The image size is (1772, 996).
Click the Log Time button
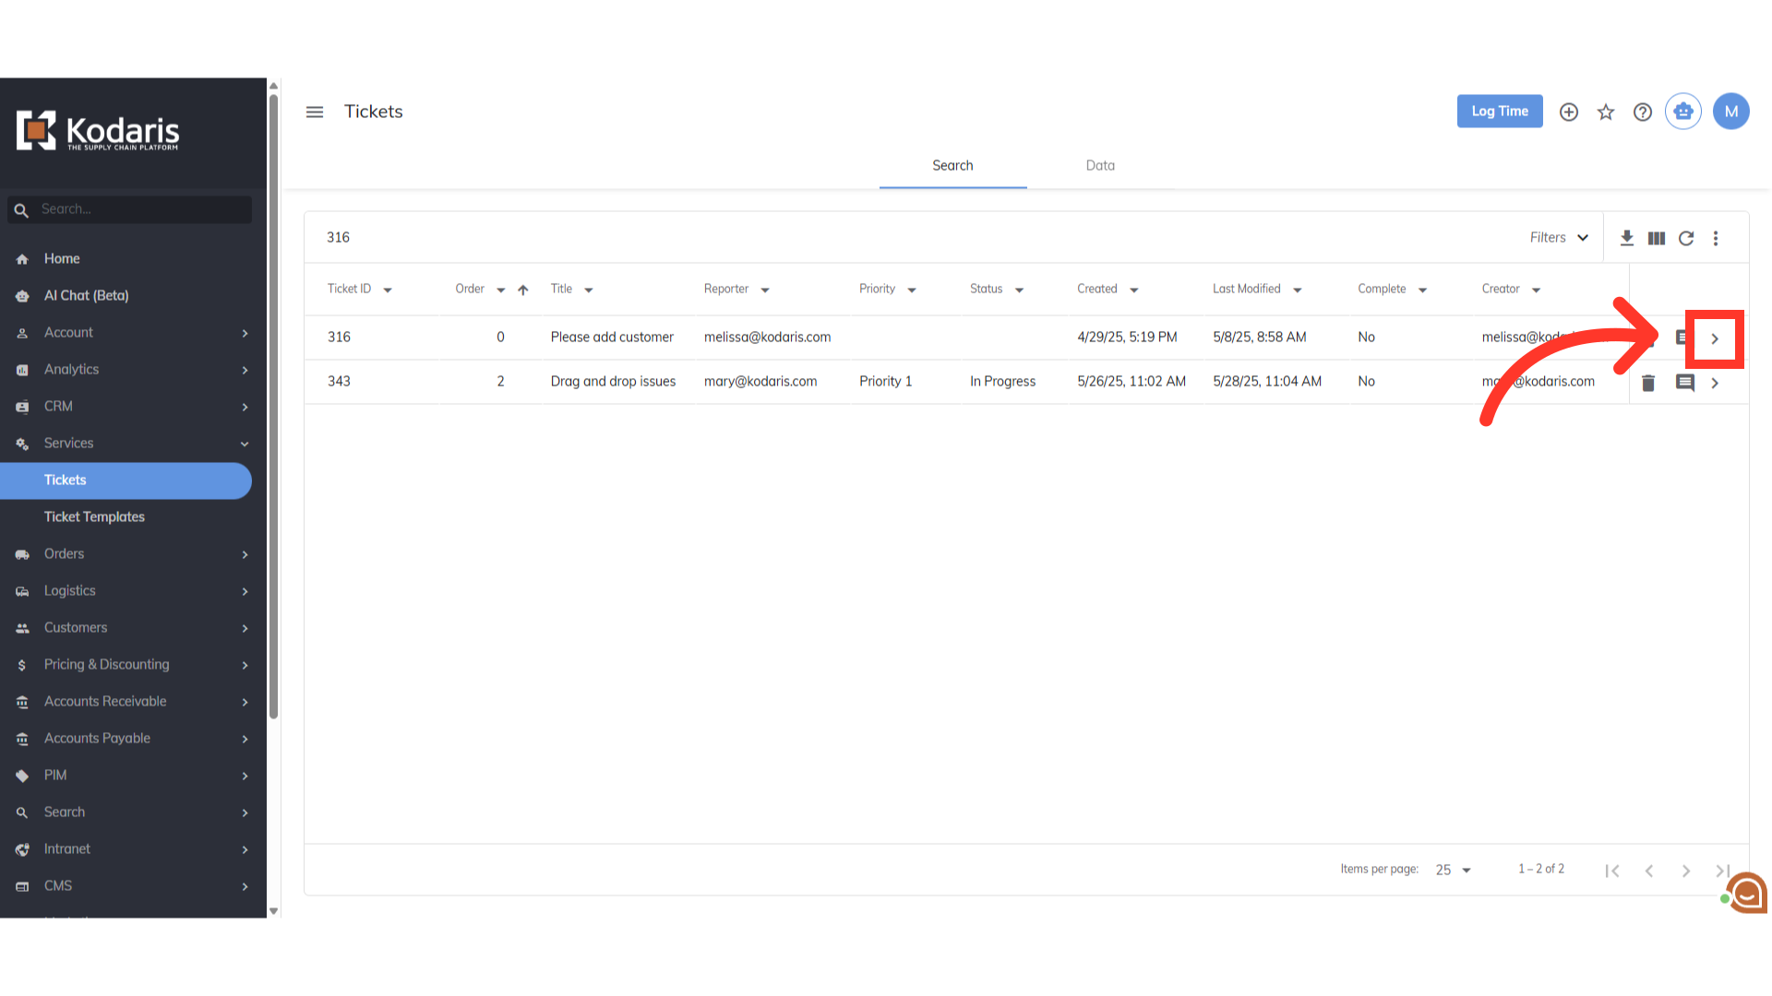tap(1500, 112)
